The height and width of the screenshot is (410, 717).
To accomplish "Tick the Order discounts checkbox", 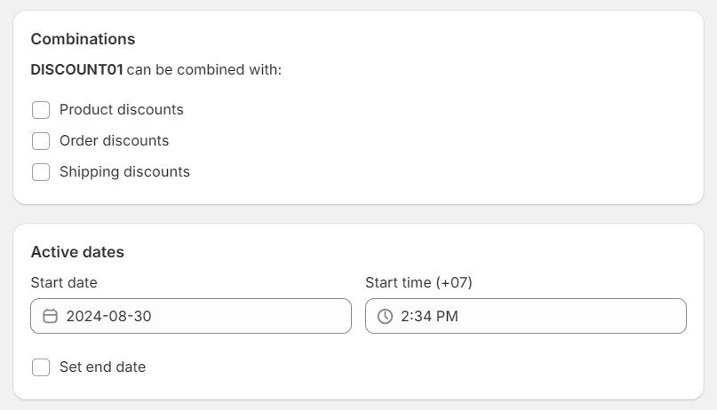I will (41, 141).
